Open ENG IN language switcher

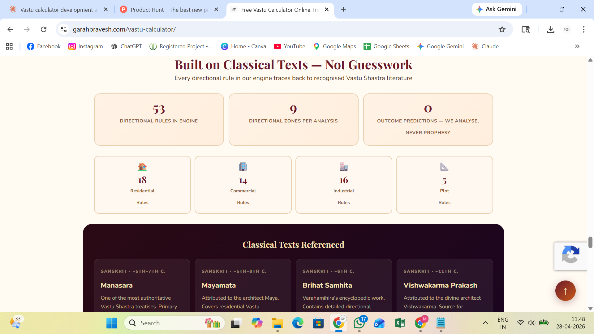[503, 323]
